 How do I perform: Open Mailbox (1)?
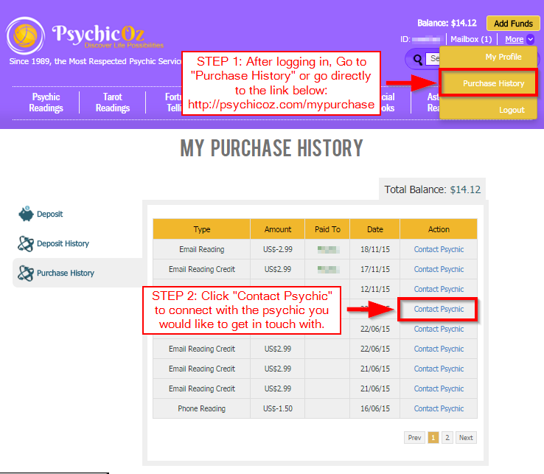pos(471,39)
